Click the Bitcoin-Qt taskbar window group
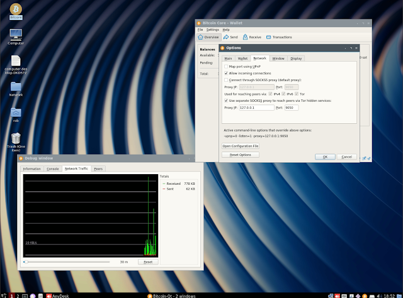403x298 pixels. (171, 296)
